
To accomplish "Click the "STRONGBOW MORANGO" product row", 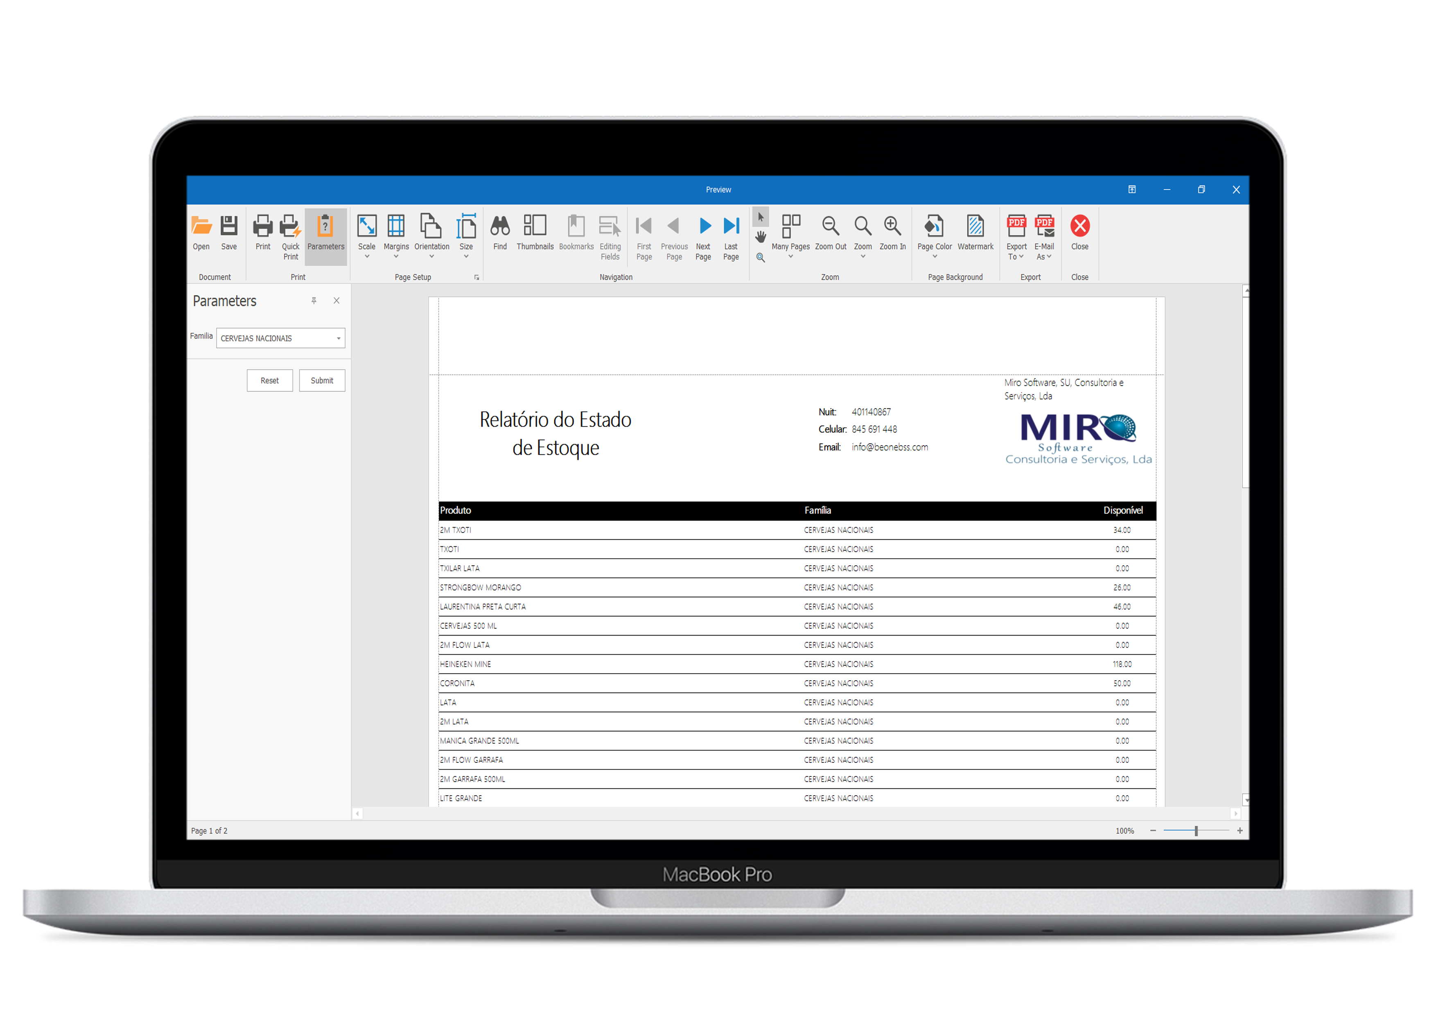I will coord(797,587).
